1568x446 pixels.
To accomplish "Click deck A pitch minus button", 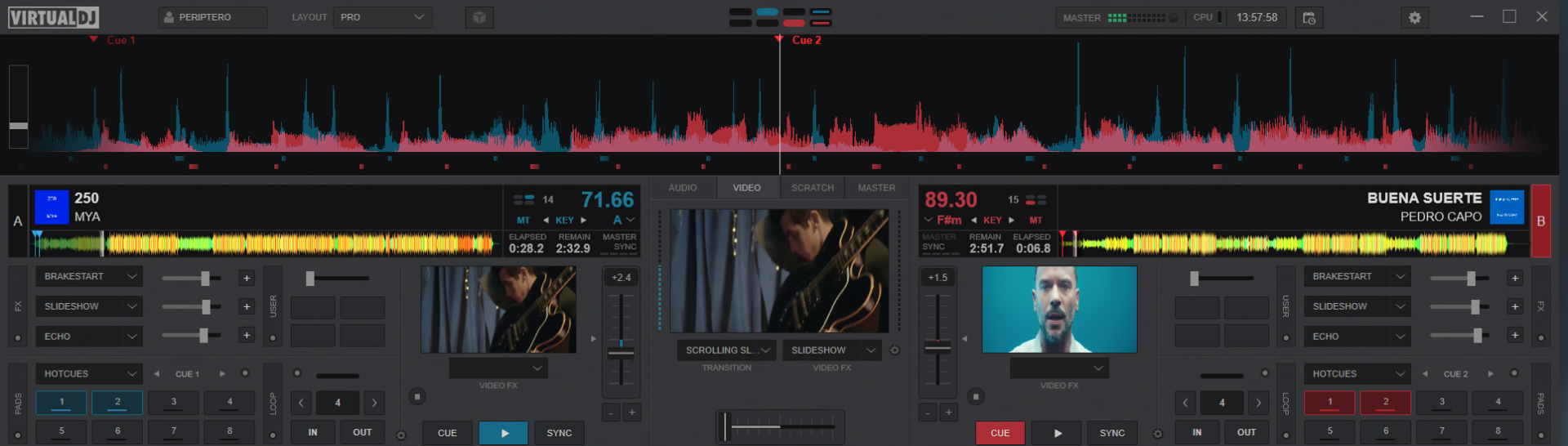I will [x=611, y=413].
